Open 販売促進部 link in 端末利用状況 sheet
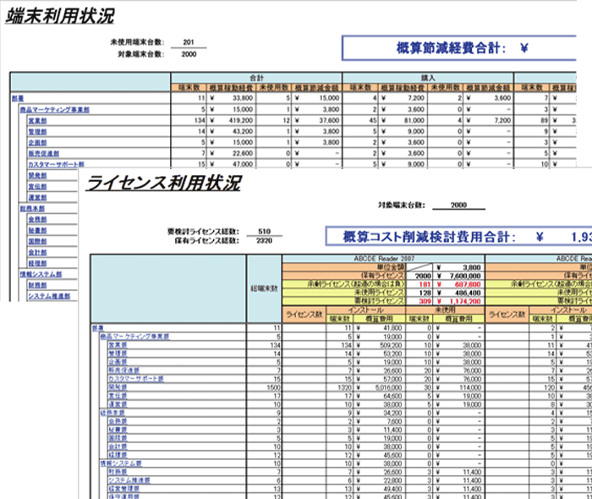This screenshot has height=499, width=592. coord(44,153)
